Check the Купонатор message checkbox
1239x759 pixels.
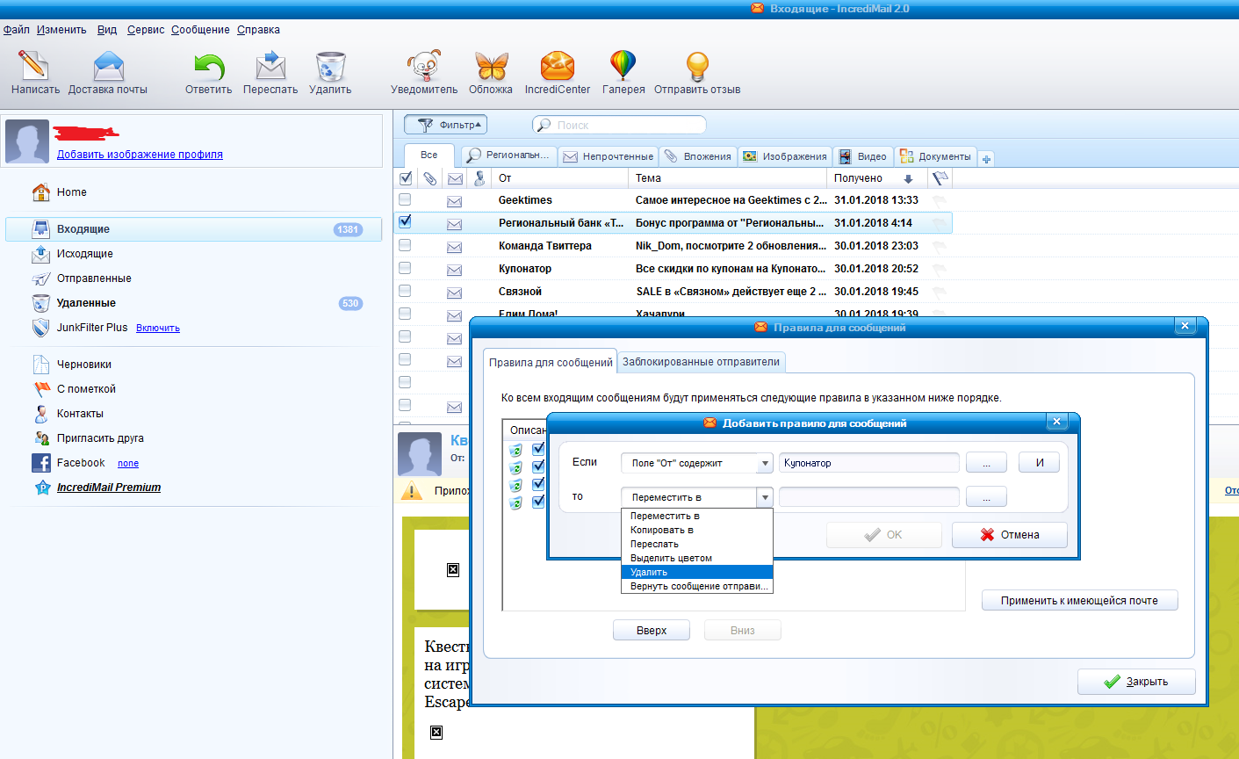[405, 268]
